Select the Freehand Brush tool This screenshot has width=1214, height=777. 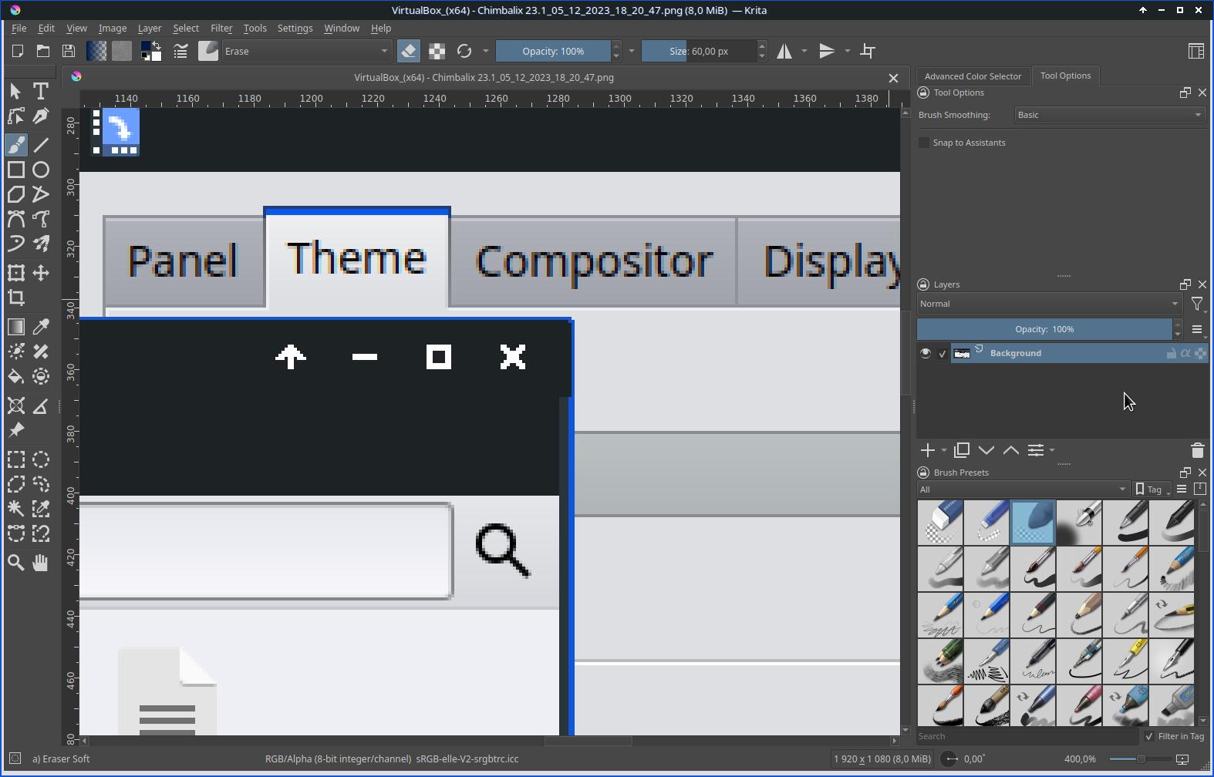click(16, 145)
